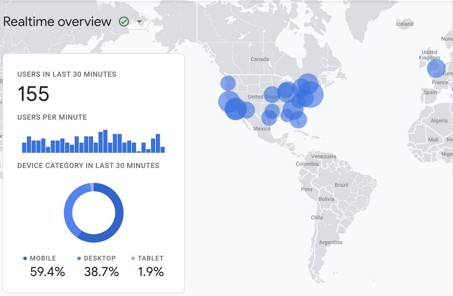Select the last bar in Users Per Minute chart
The width and height of the screenshot is (453, 296).
pyautogui.click(x=163, y=149)
